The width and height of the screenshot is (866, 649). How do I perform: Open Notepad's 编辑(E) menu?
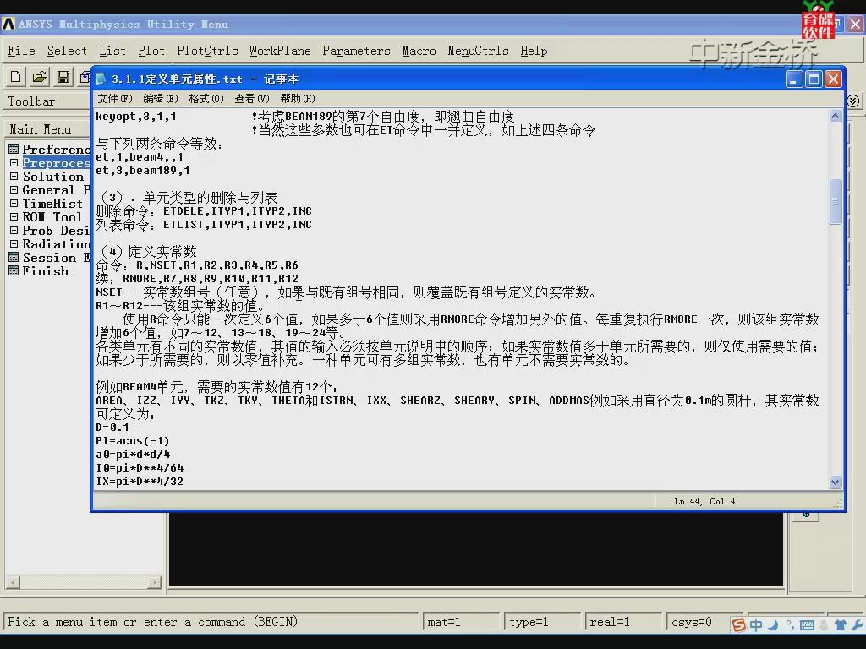point(160,99)
